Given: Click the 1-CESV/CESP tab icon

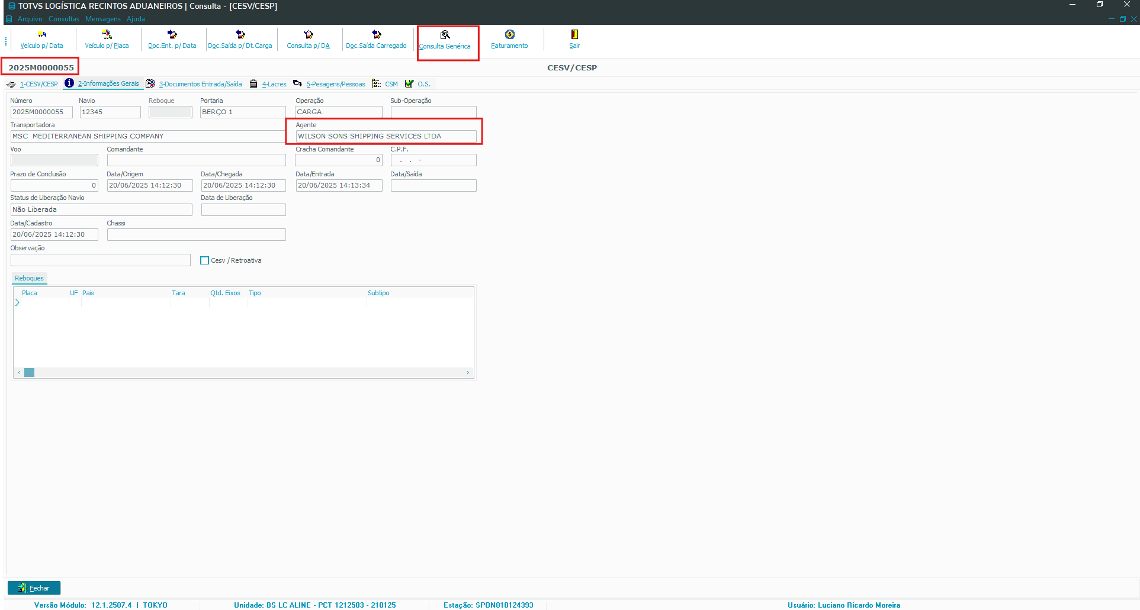Looking at the screenshot, I should coord(11,84).
